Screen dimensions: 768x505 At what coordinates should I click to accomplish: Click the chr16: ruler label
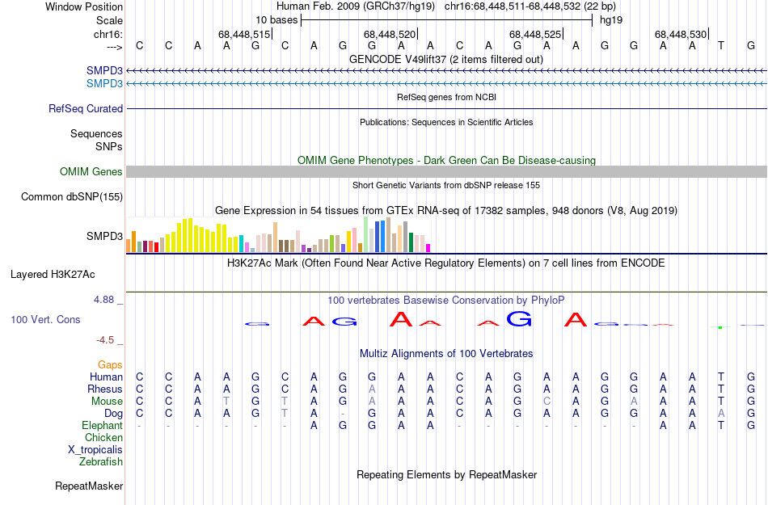point(108,34)
